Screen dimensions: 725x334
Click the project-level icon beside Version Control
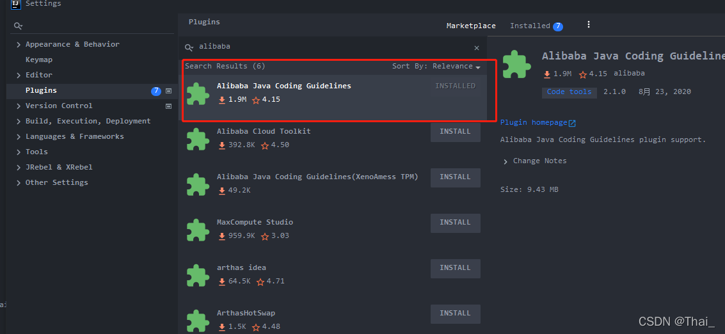169,106
